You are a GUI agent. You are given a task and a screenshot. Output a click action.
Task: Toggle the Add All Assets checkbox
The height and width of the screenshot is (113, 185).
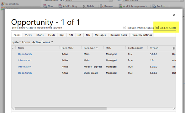click(157, 27)
